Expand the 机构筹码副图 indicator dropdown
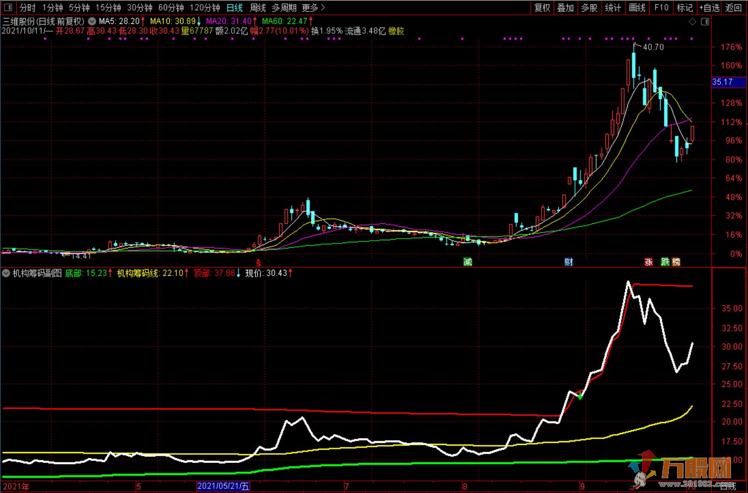This screenshot has width=748, height=493. click(6, 273)
